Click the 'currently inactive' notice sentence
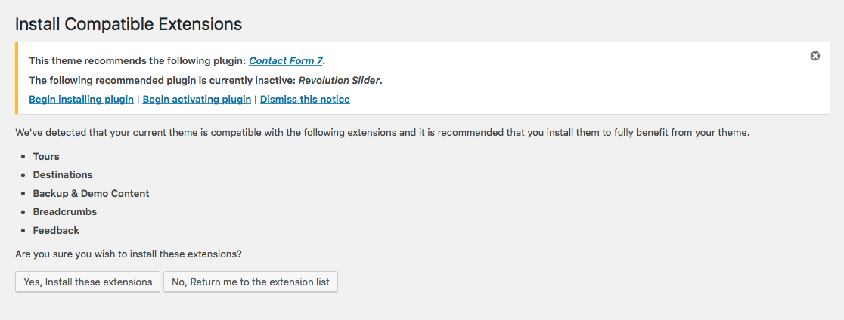 tap(206, 81)
